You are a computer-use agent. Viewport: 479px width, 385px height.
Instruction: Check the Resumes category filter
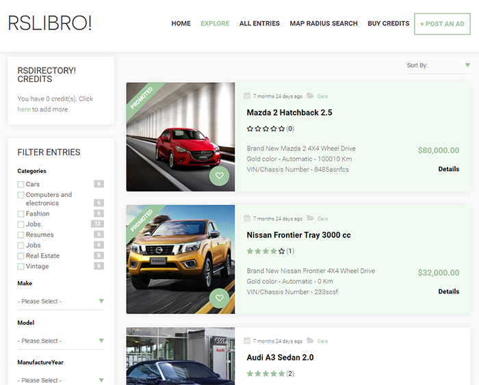[x=21, y=235]
